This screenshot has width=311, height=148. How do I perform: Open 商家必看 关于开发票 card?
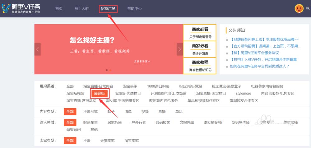click(199, 49)
